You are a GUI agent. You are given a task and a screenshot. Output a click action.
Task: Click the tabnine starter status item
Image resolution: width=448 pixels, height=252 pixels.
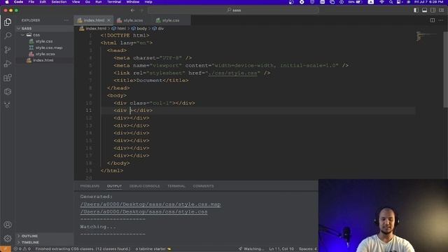tap(153, 249)
